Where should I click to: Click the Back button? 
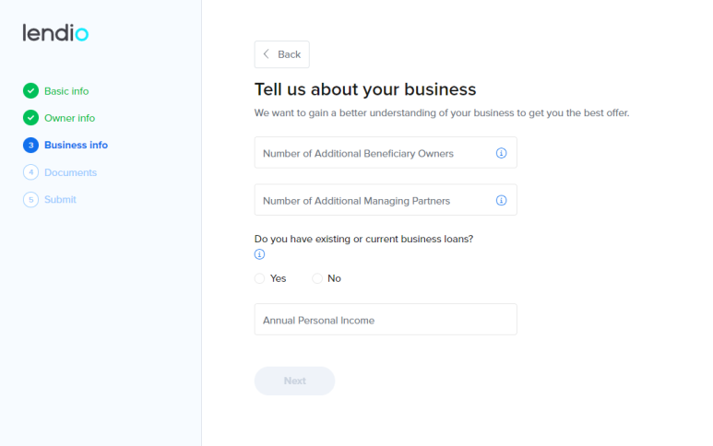tap(282, 54)
